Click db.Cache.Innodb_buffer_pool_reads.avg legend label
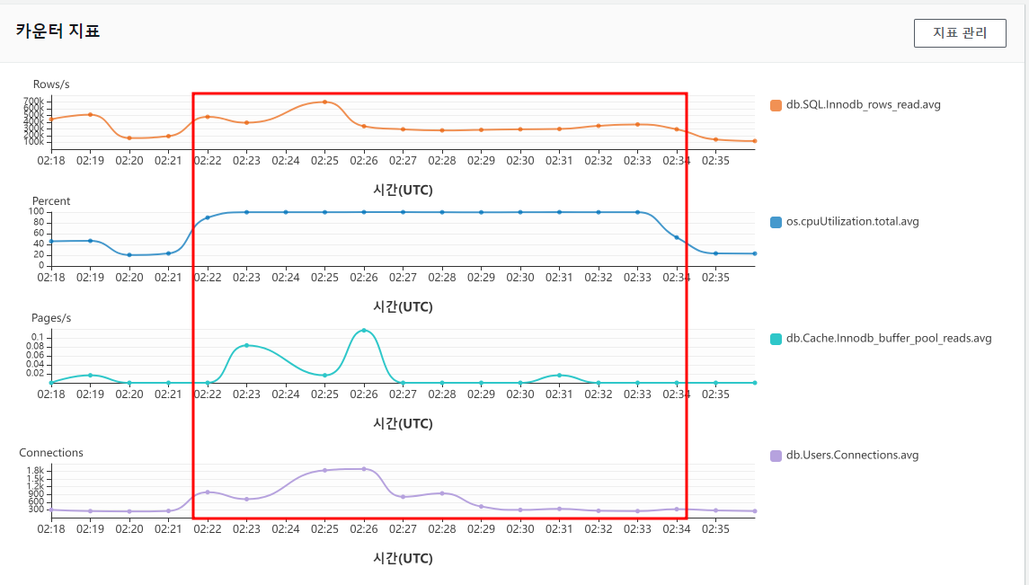1029x585 pixels. pos(889,338)
